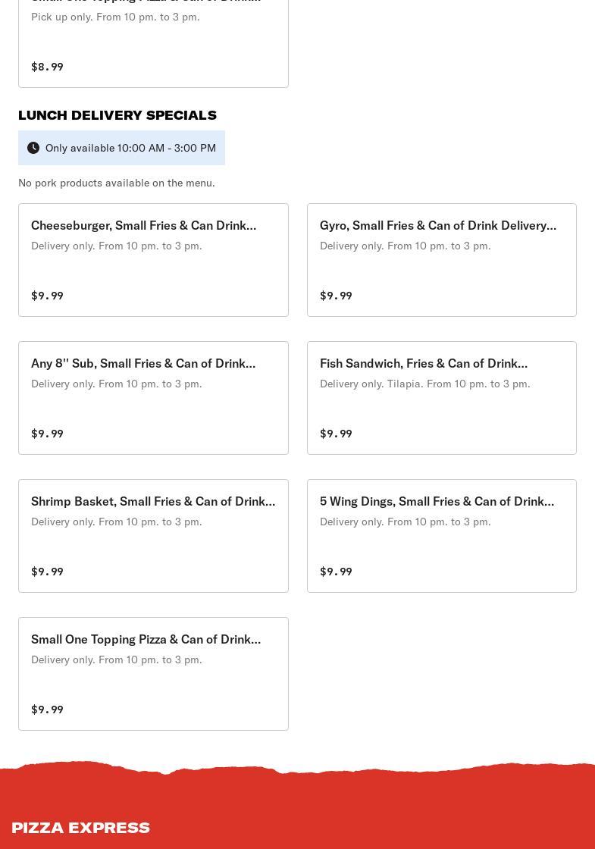Viewport: 595px width, 849px height.
Task: Click the $9.99 price under 5 Wing Dings
Action: pos(336,572)
